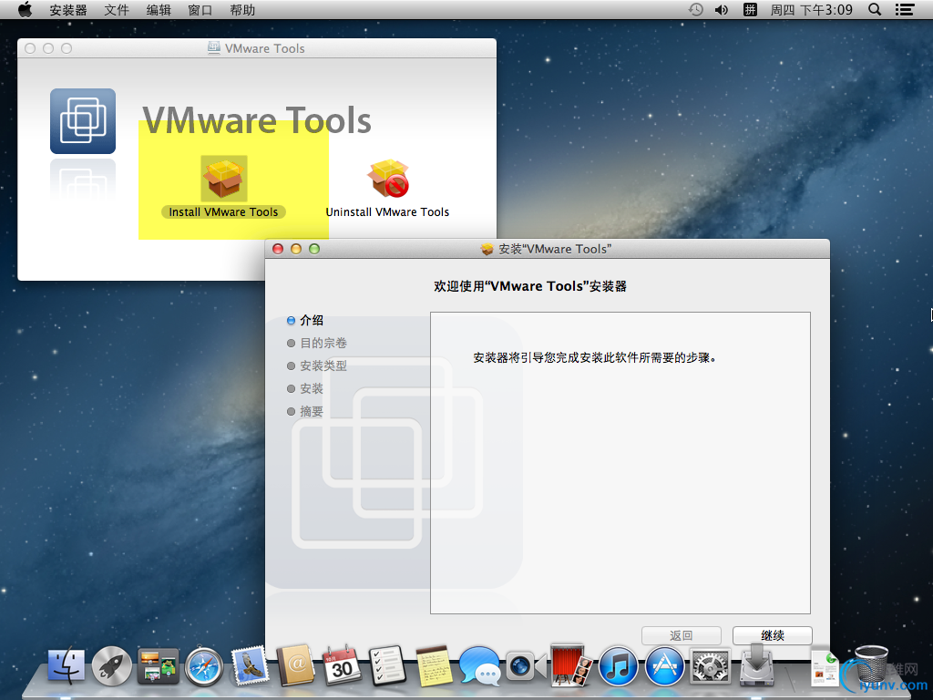This screenshot has height=700, width=933.
Task: Click 继续 to continue the installation
Action: coord(773,635)
